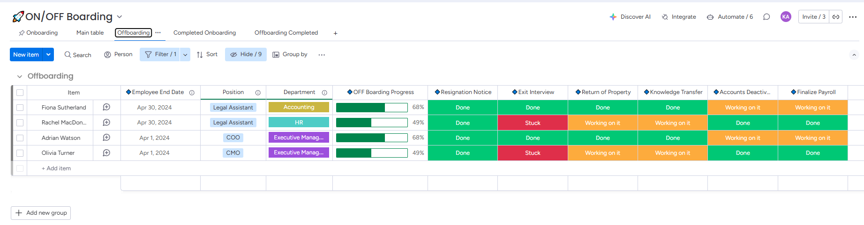This screenshot has height=225, width=864.
Task: Click Invite / 3 button
Action: coord(814,17)
